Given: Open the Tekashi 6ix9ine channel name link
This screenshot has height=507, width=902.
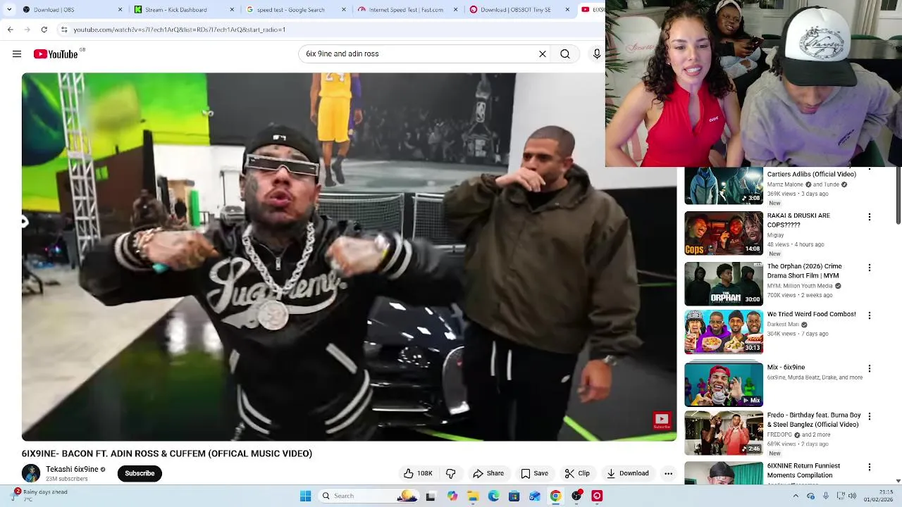Looking at the screenshot, I should [x=72, y=469].
